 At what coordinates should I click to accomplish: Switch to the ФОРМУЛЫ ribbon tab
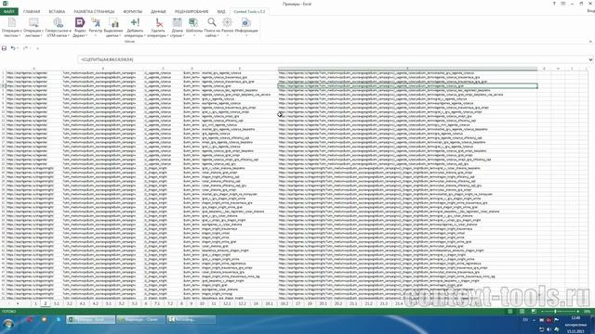(x=133, y=11)
